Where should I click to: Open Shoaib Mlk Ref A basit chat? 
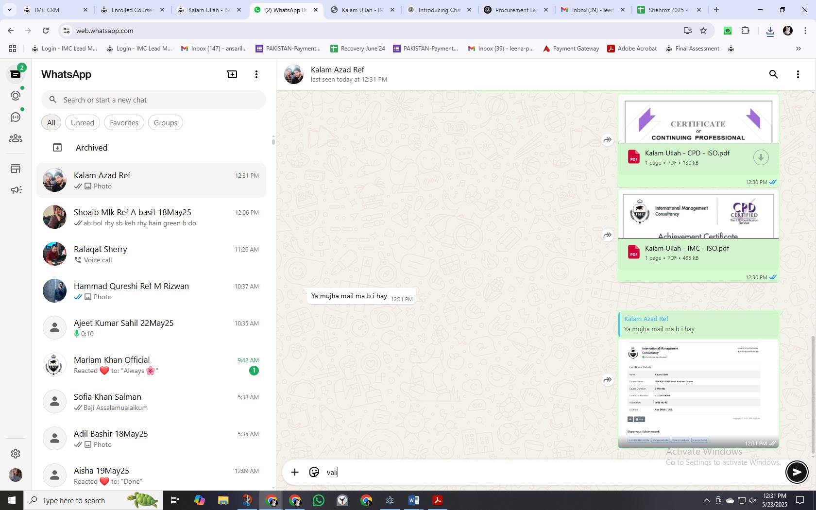[x=151, y=217]
